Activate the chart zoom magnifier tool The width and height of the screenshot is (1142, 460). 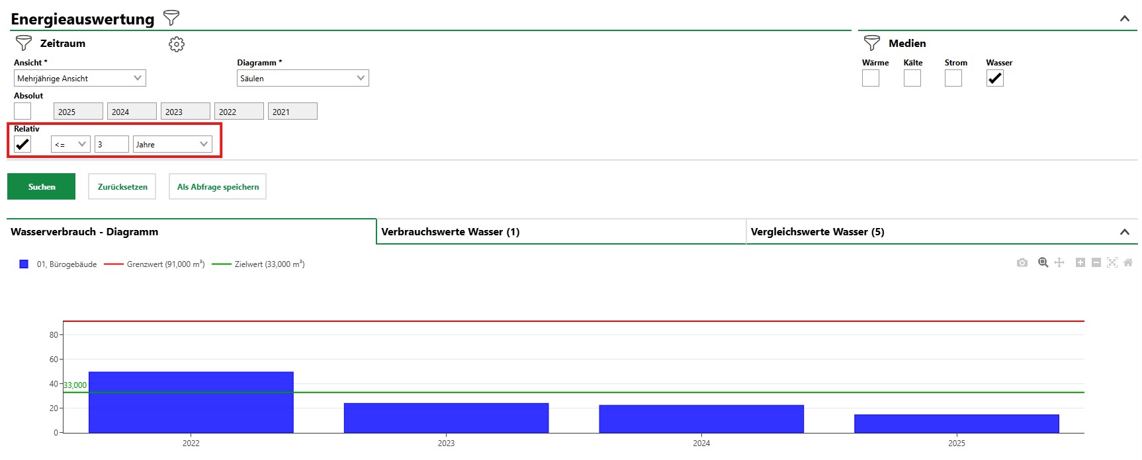[1043, 262]
